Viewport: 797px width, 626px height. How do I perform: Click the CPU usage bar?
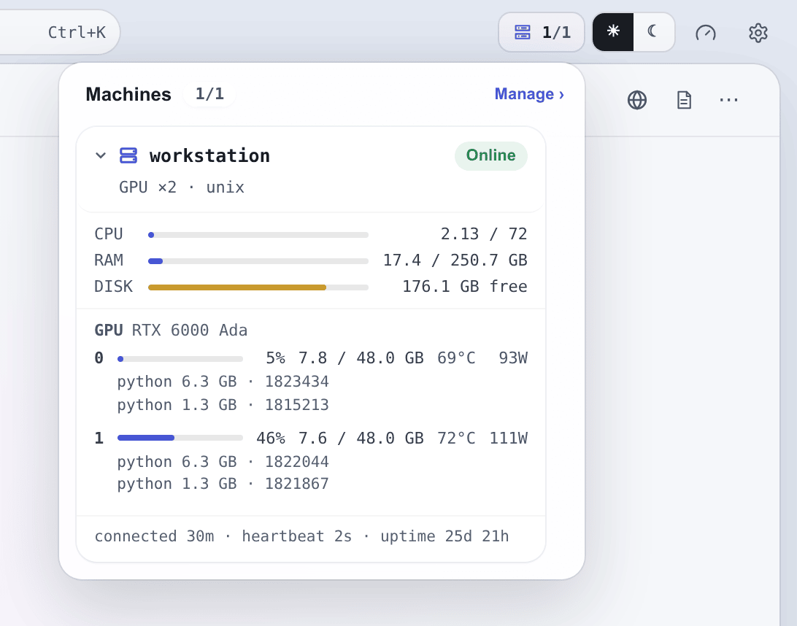click(x=258, y=235)
